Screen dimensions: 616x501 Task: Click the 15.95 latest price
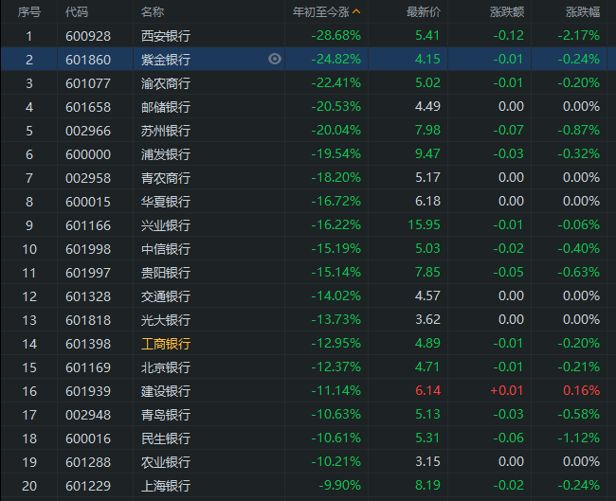pyautogui.click(x=425, y=224)
